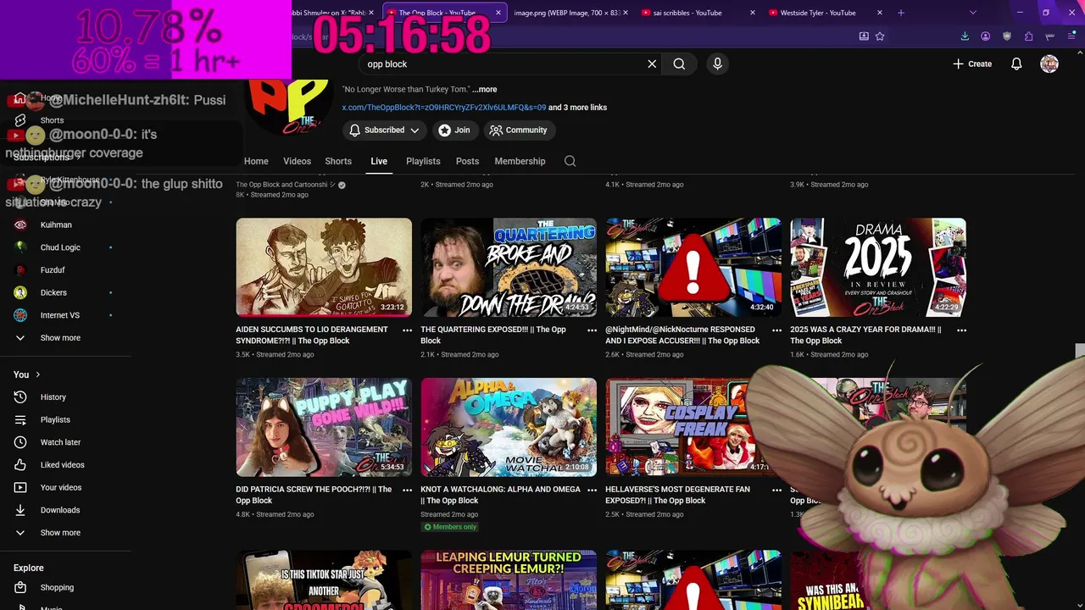Screen dimensions: 1085x610
Task: Open Alpha & Omega watchalong thumbnail
Action: 509,427
